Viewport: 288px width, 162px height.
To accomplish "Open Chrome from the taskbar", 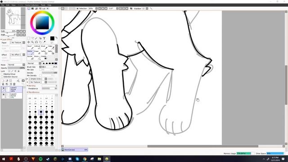I will coord(85,159).
